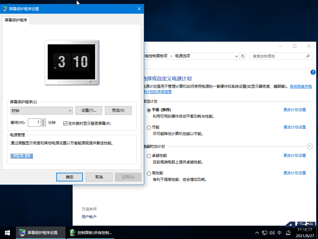This screenshot has width=318, height=239.
Task: Increase wait minutes with the up stepper arrow
Action: pyautogui.click(x=43, y=121)
